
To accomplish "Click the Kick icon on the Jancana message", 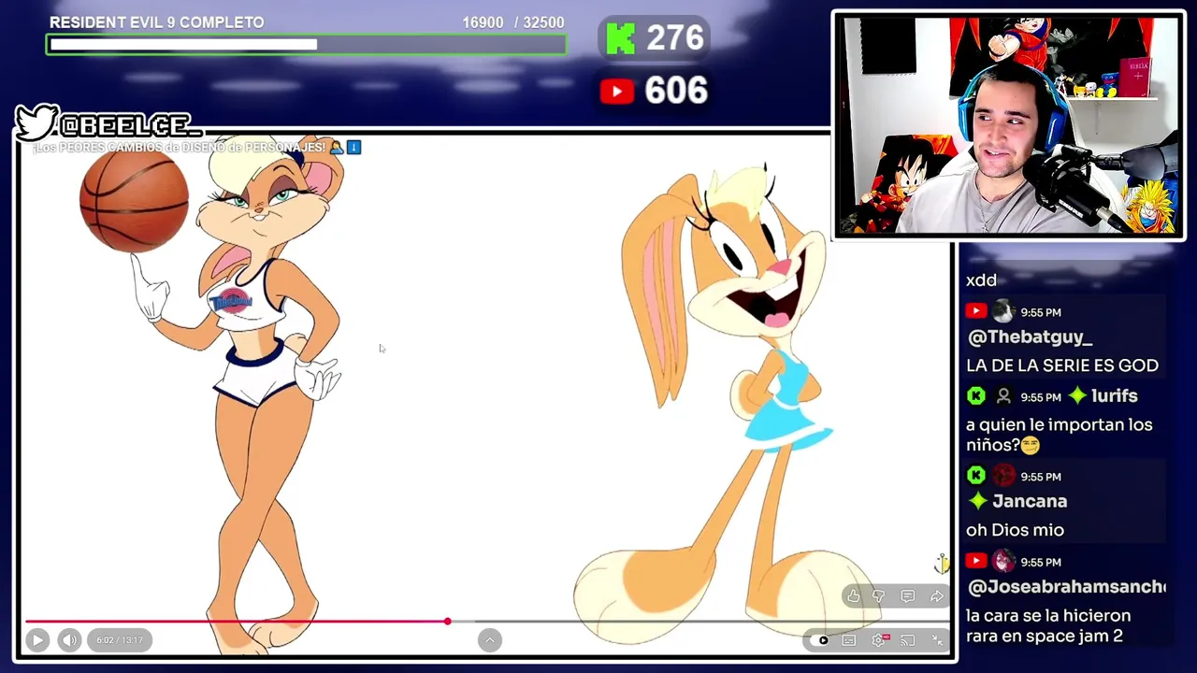I will pos(975,476).
